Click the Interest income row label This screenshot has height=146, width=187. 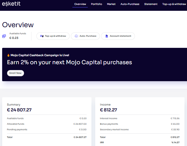point(109,119)
